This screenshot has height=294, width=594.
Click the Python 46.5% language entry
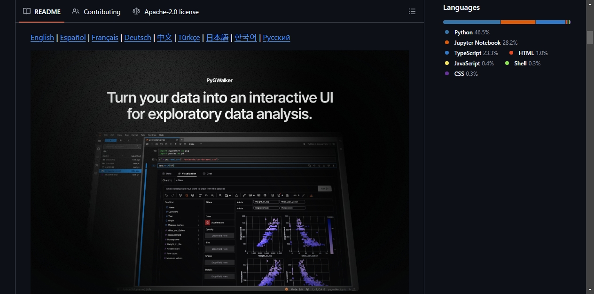(x=467, y=32)
